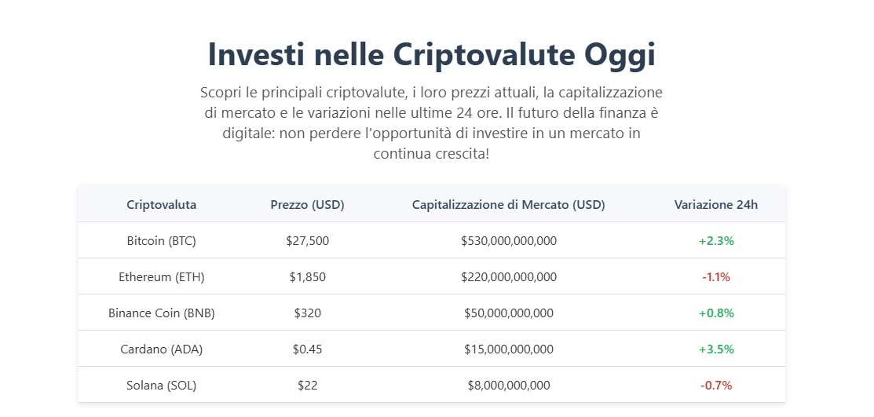Screen dimensions: 874x417
Task: Click Ethereum price $1,850
Action: [307, 277]
